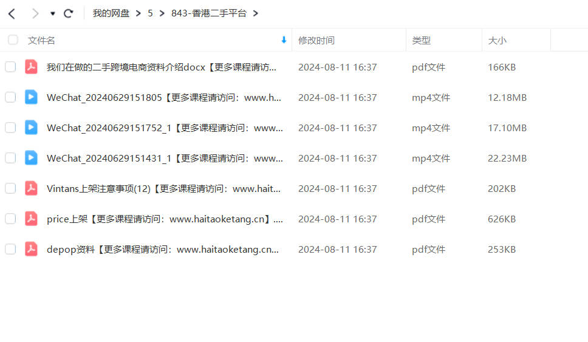Sort by 修改时间 column
The image size is (588, 342).
coord(316,41)
